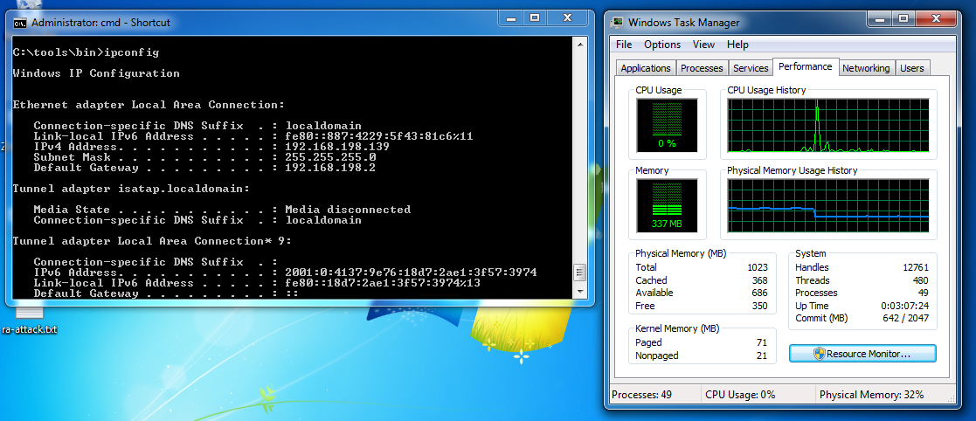Close the cmd window
The width and height of the screenshot is (976, 421).
pyautogui.click(x=565, y=18)
